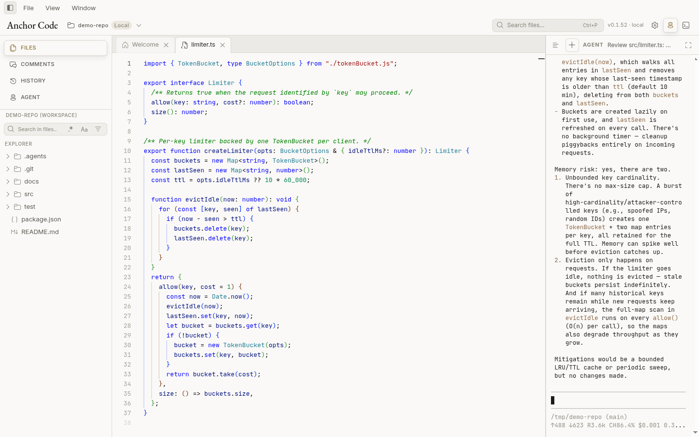Image resolution: width=699 pixels, height=437 pixels.
Task: Click the agent scrollbar down arrow
Action: coord(696,432)
